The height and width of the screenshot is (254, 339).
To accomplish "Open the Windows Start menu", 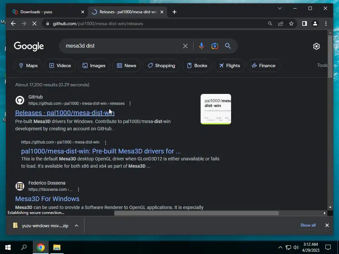I will tap(8, 247).
